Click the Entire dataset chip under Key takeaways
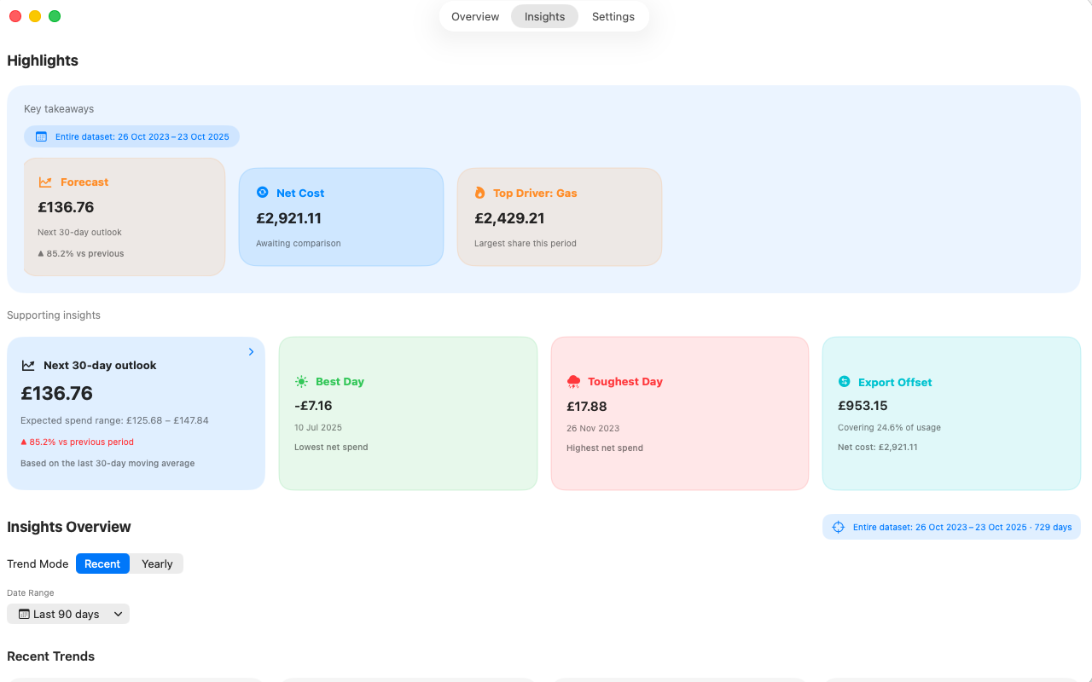 click(x=132, y=136)
